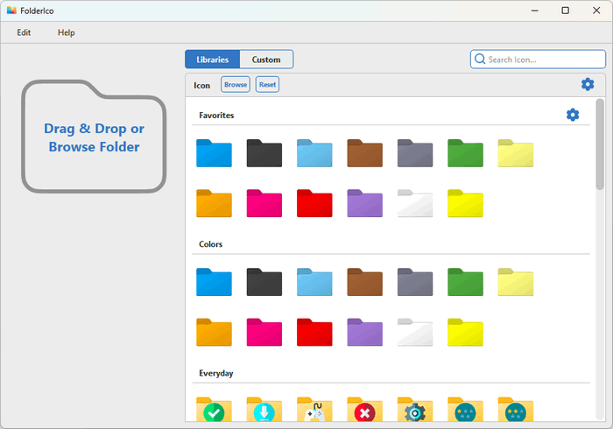Pick the black folder under Colors
The width and height of the screenshot is (613, 429).
[x=264, y=282]
